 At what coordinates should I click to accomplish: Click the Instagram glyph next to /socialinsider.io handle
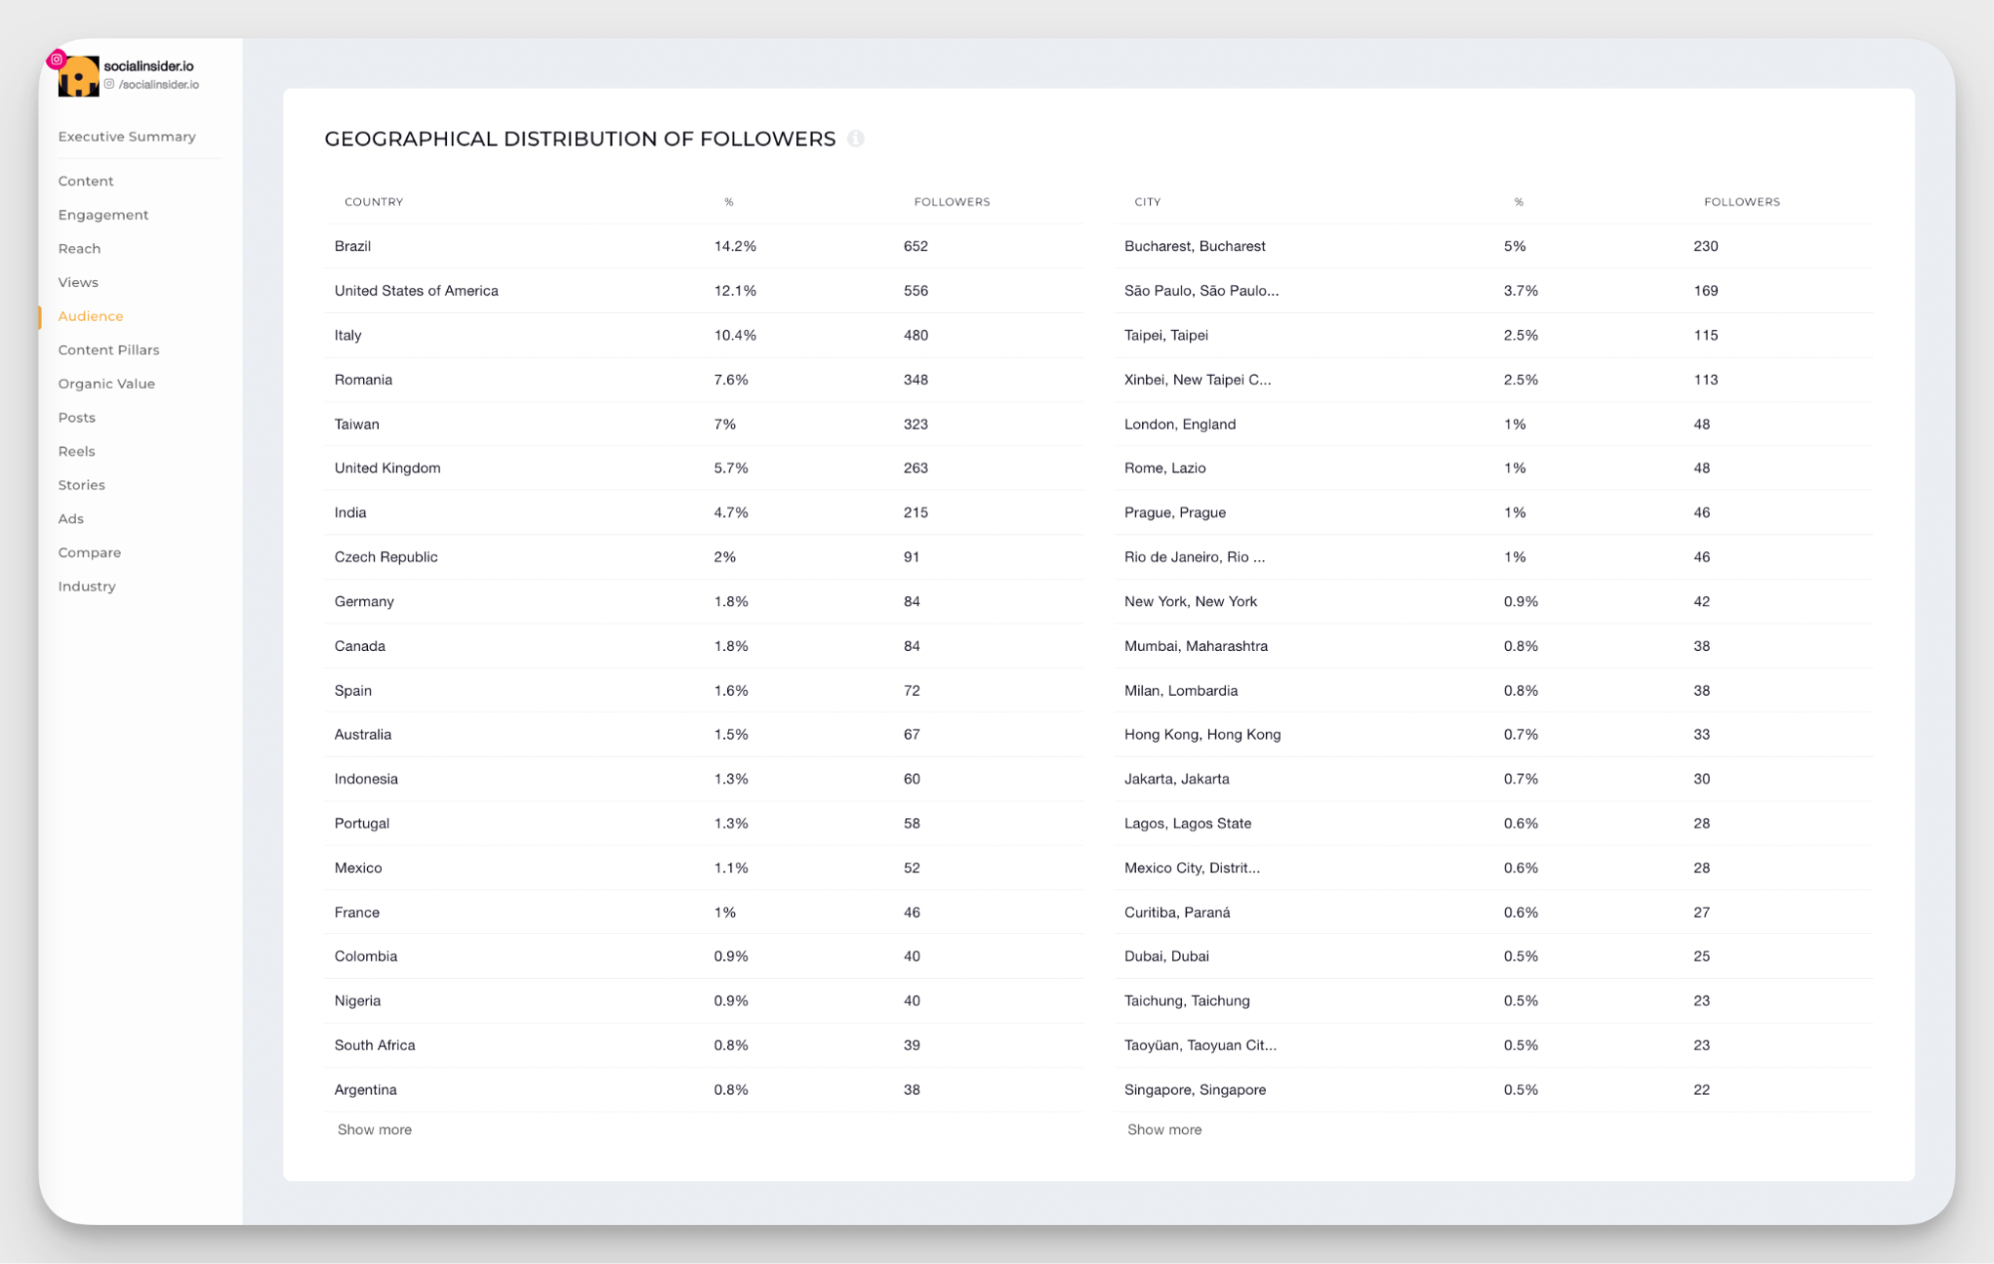(110, 85)
